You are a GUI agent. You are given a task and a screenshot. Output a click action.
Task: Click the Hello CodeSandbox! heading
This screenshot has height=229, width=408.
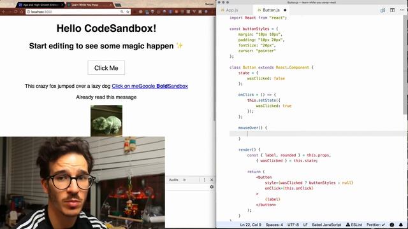[106, 28]
